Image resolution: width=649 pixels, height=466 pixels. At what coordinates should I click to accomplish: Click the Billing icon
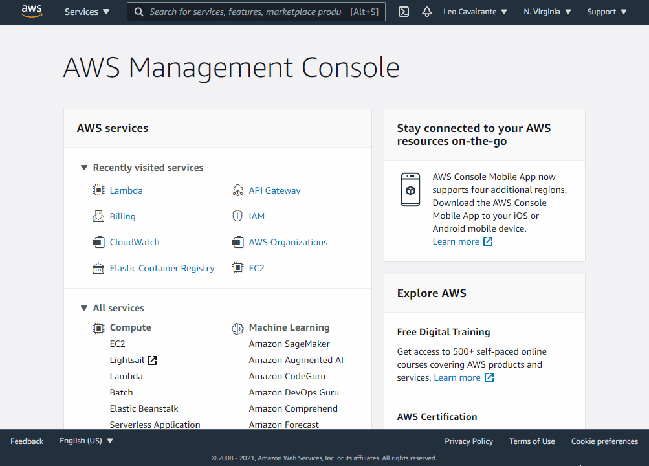point(98,216)
